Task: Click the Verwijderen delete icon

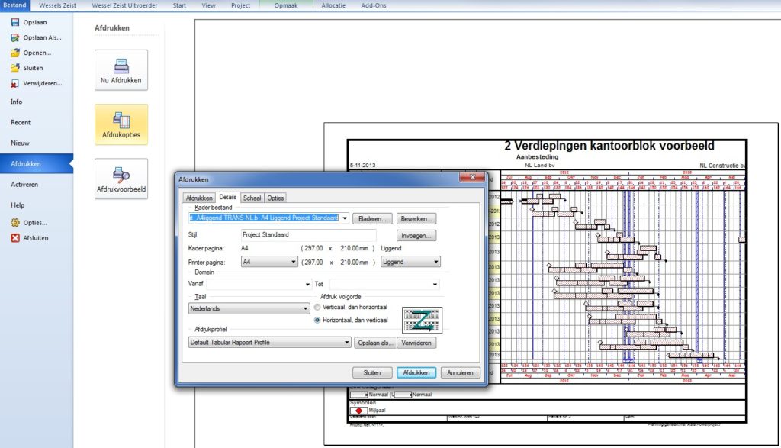Action: [15, 83]
